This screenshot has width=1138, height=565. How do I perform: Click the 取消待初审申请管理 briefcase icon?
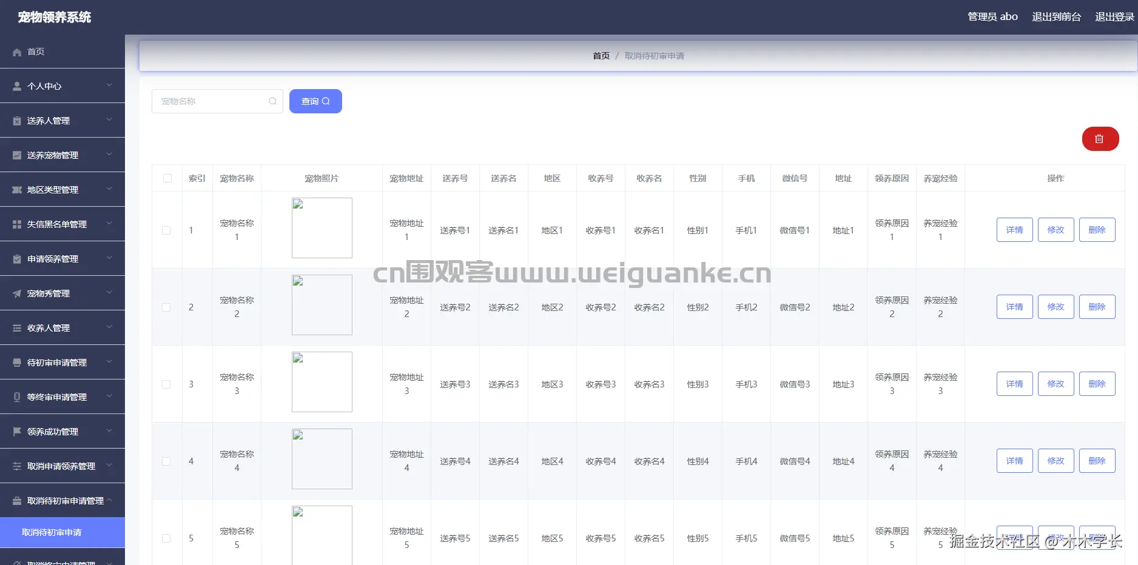coord(17,501)
